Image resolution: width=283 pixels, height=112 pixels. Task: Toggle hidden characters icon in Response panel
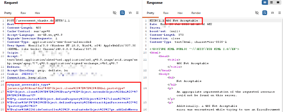click(x=257, y=13)
